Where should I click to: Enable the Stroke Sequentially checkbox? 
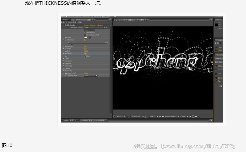pyautogui.click(x=85, y=35)
